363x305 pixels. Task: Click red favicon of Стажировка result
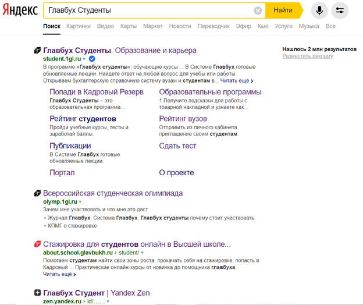click(37, 244)
